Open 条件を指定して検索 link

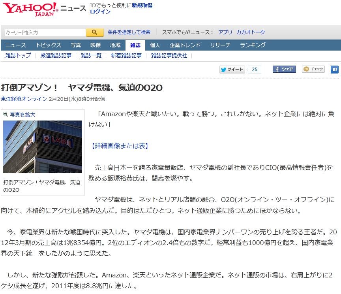(x=129, y=32)
